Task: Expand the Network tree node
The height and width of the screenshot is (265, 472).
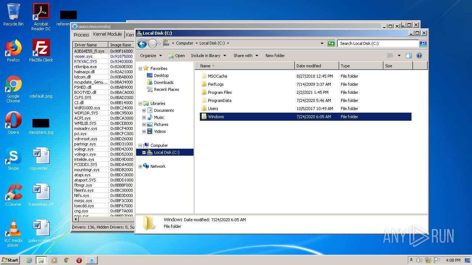Action: 140,166
